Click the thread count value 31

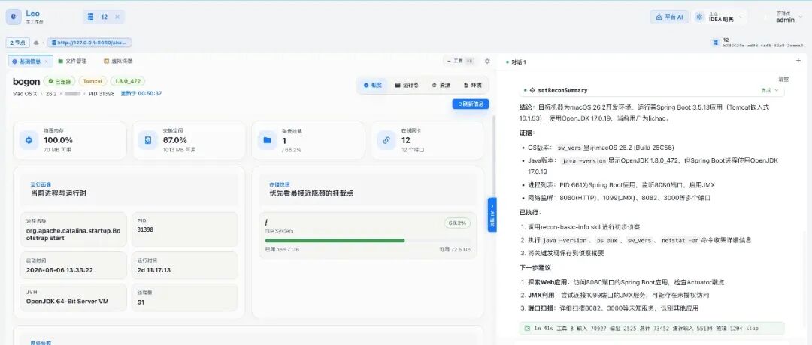pyautogui.click(x=141, y=301)
